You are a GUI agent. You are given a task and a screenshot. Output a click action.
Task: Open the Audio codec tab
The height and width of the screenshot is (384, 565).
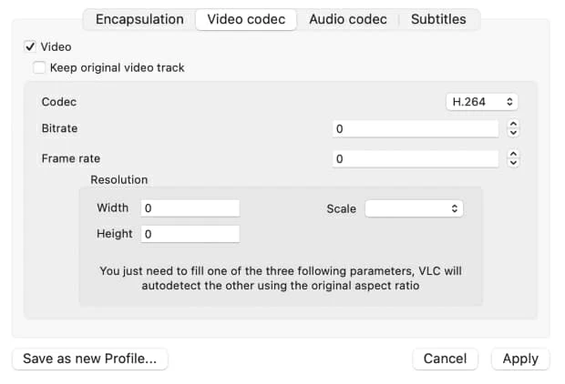(347, 19)
